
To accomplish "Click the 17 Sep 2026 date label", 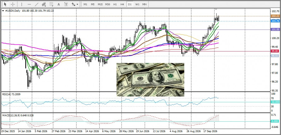I will tap(210, 131).
